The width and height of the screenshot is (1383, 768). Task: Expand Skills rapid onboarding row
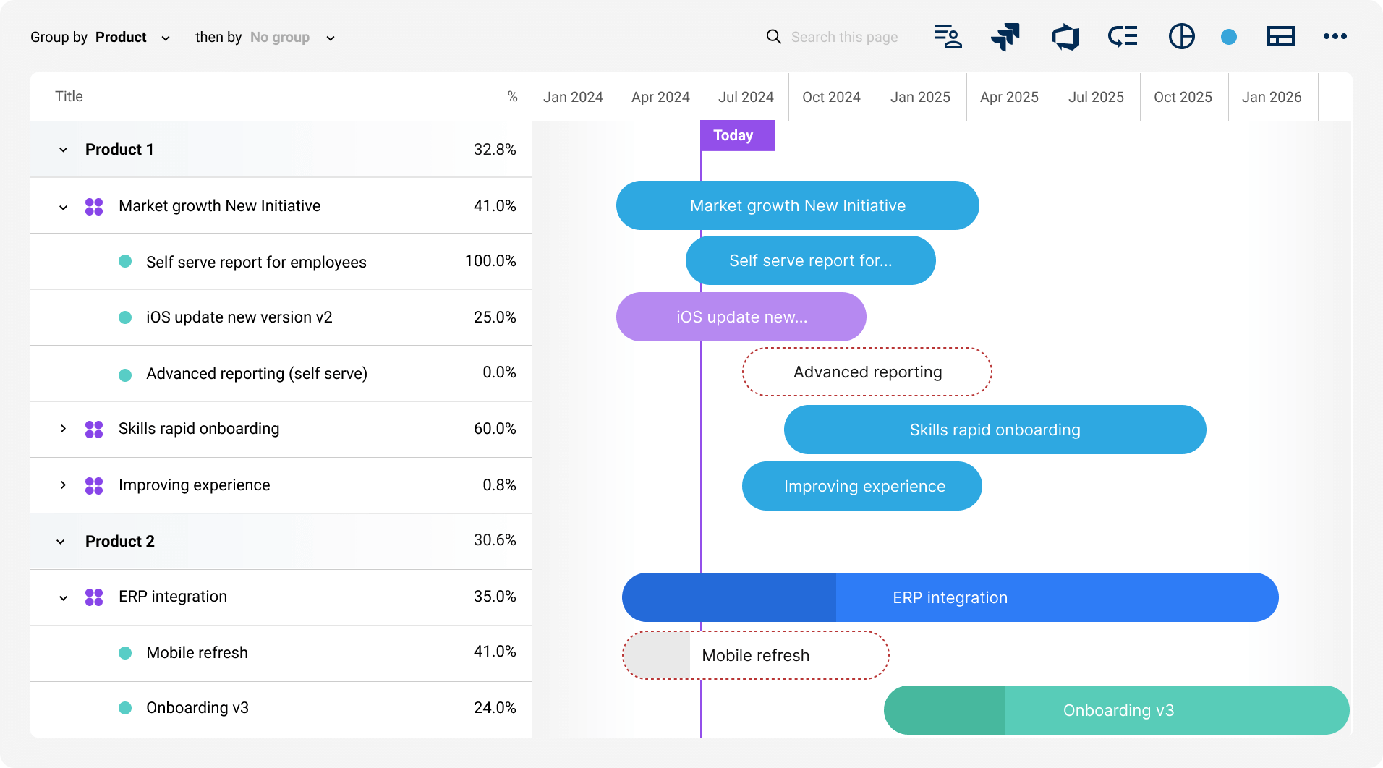[x=64, y=428]
